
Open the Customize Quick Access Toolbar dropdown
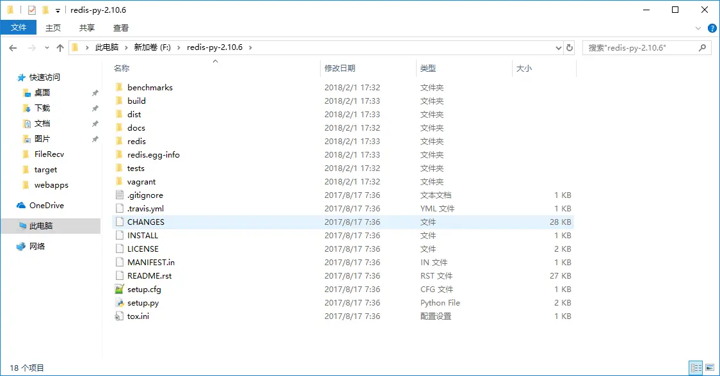tap(58, 10)
